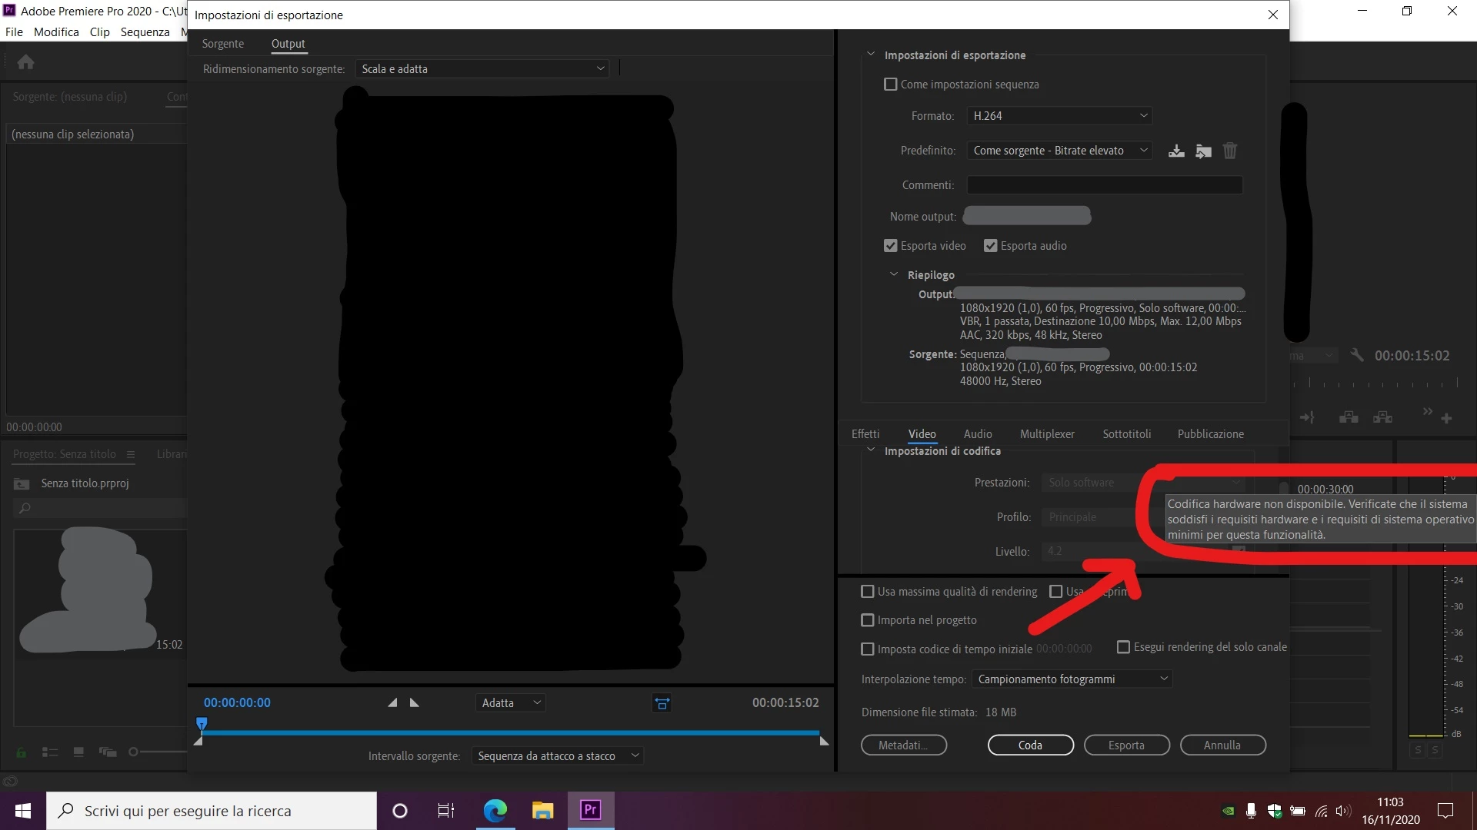Open Microsoft Edge from the taskbar
The image size is (1477, 830).
point(495,810)
